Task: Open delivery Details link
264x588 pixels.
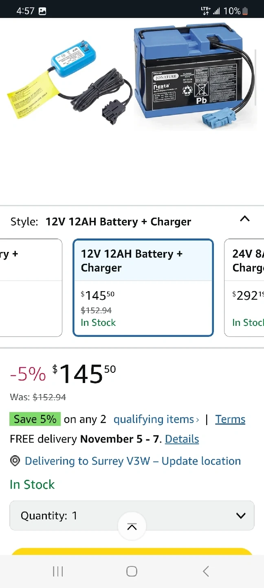Action: tap(182, 439)
